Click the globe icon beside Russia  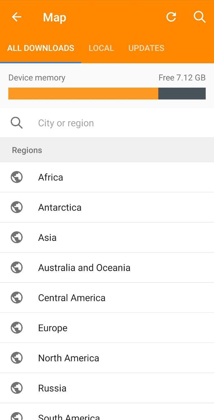click(x=17, y=388)
